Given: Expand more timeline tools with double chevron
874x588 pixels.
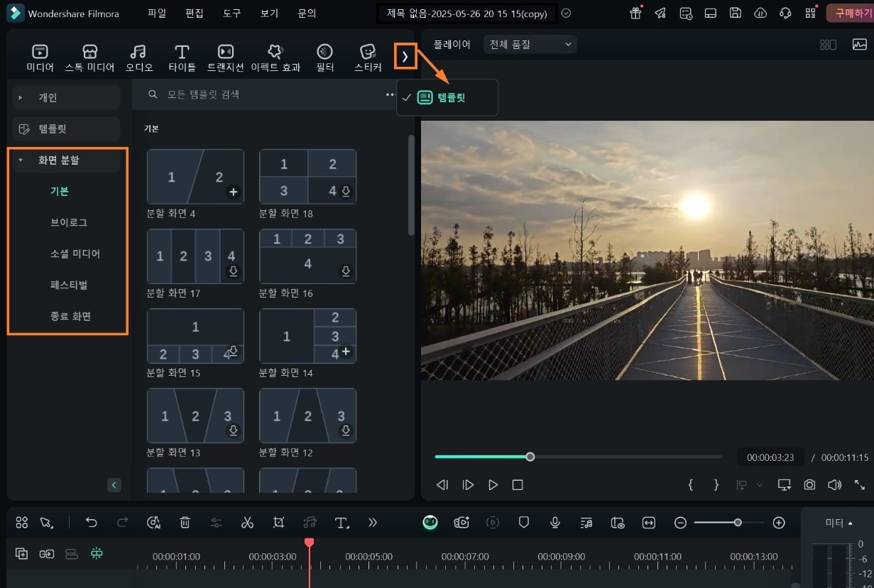Looking at the screenshot, I should click(373, 523).
